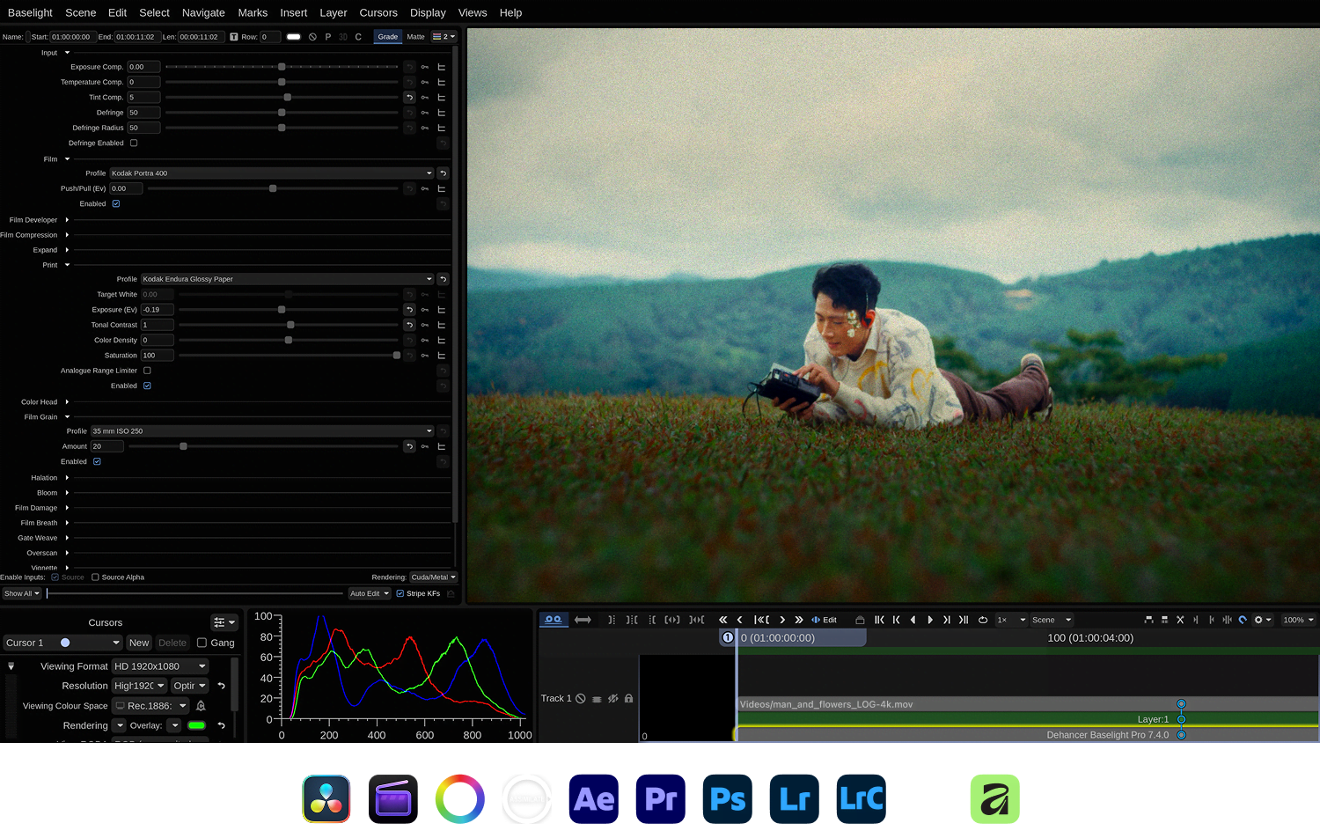This screenshot has height=838, width=1320.
Task: Click the bypass circle-slash icon in strip header
Action: coord(312,37)
